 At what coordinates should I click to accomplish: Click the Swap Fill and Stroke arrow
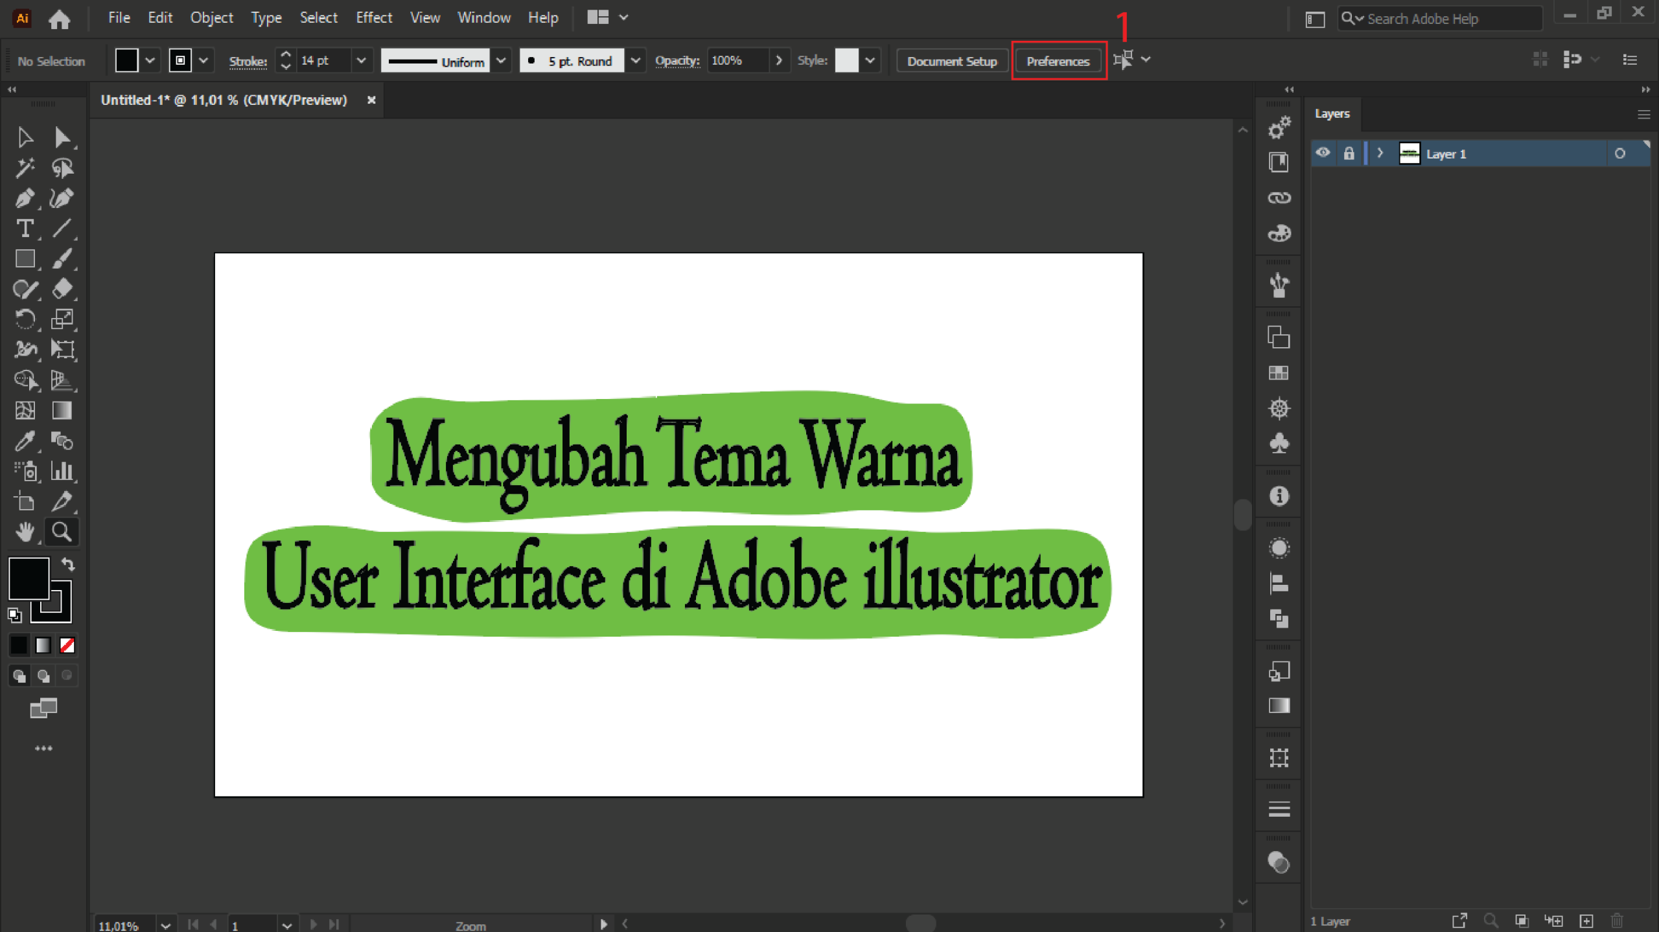68,565
